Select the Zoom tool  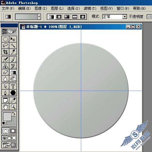[13, 107]
